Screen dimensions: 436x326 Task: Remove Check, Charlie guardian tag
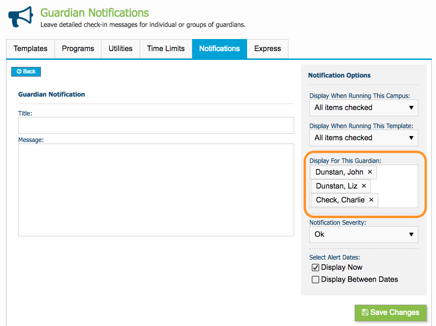tap(371, 200)
